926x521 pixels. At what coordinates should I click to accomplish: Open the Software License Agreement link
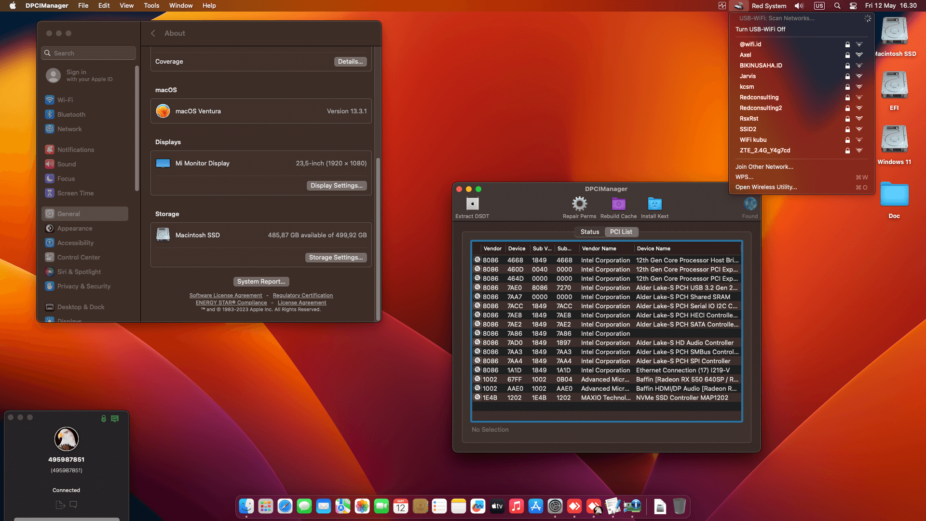pos(225,295)
